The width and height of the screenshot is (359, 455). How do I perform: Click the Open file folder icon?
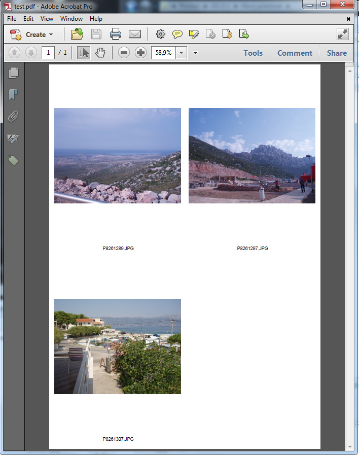pos(77,34)
